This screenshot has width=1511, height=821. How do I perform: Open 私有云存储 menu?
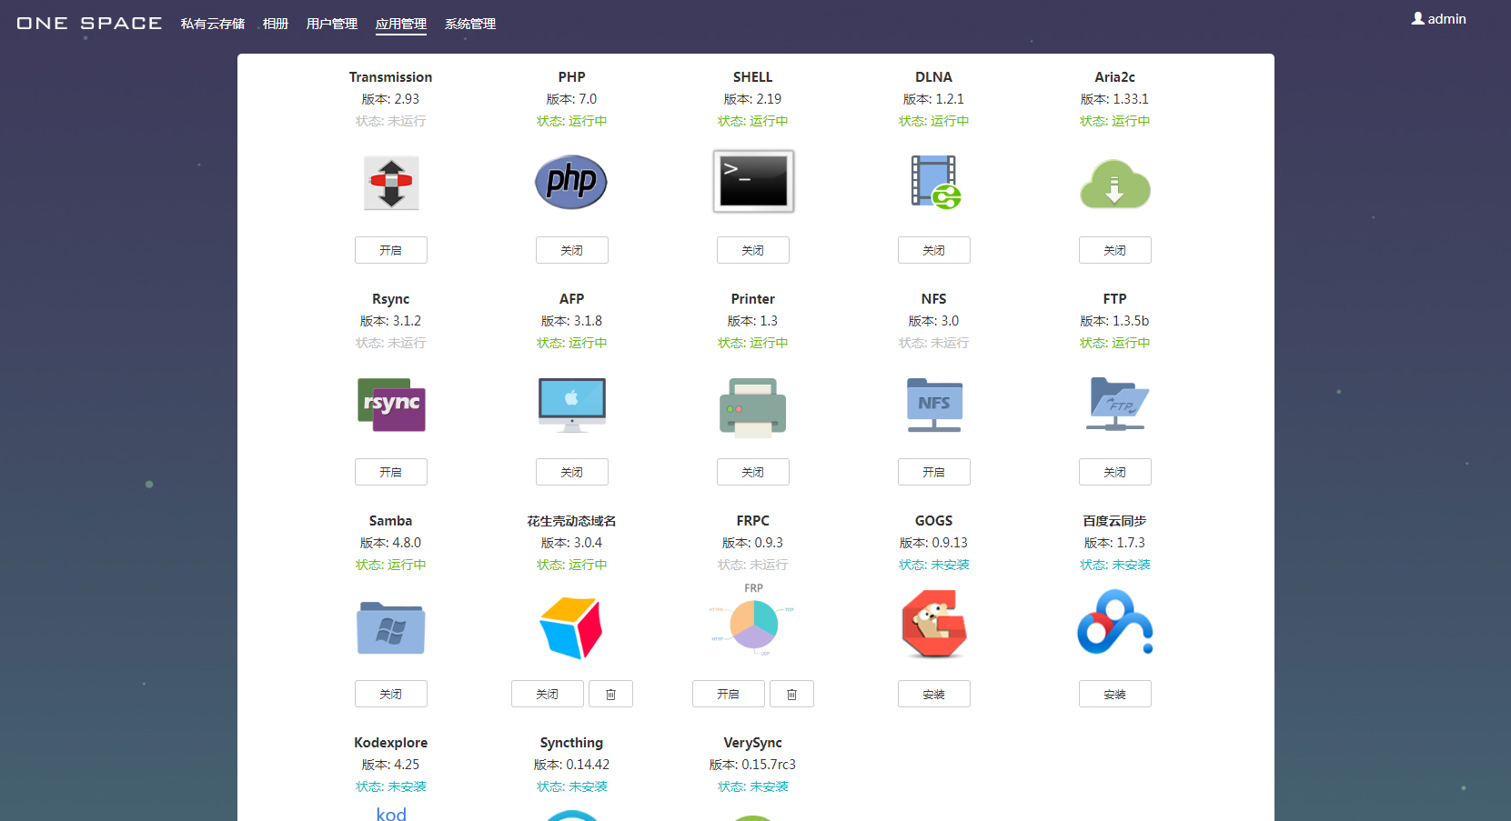coord(213,24)
